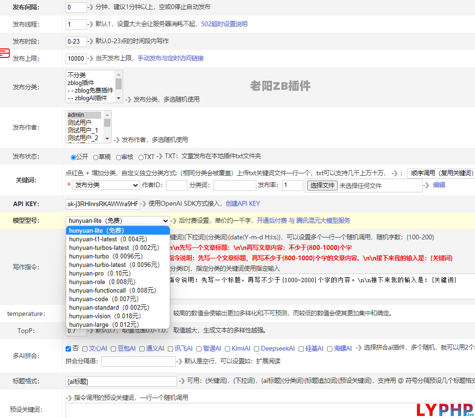Open the 发布分类 keyword dropdown
The height and width of the screenshot is (418, 475).
coord(106,185)
